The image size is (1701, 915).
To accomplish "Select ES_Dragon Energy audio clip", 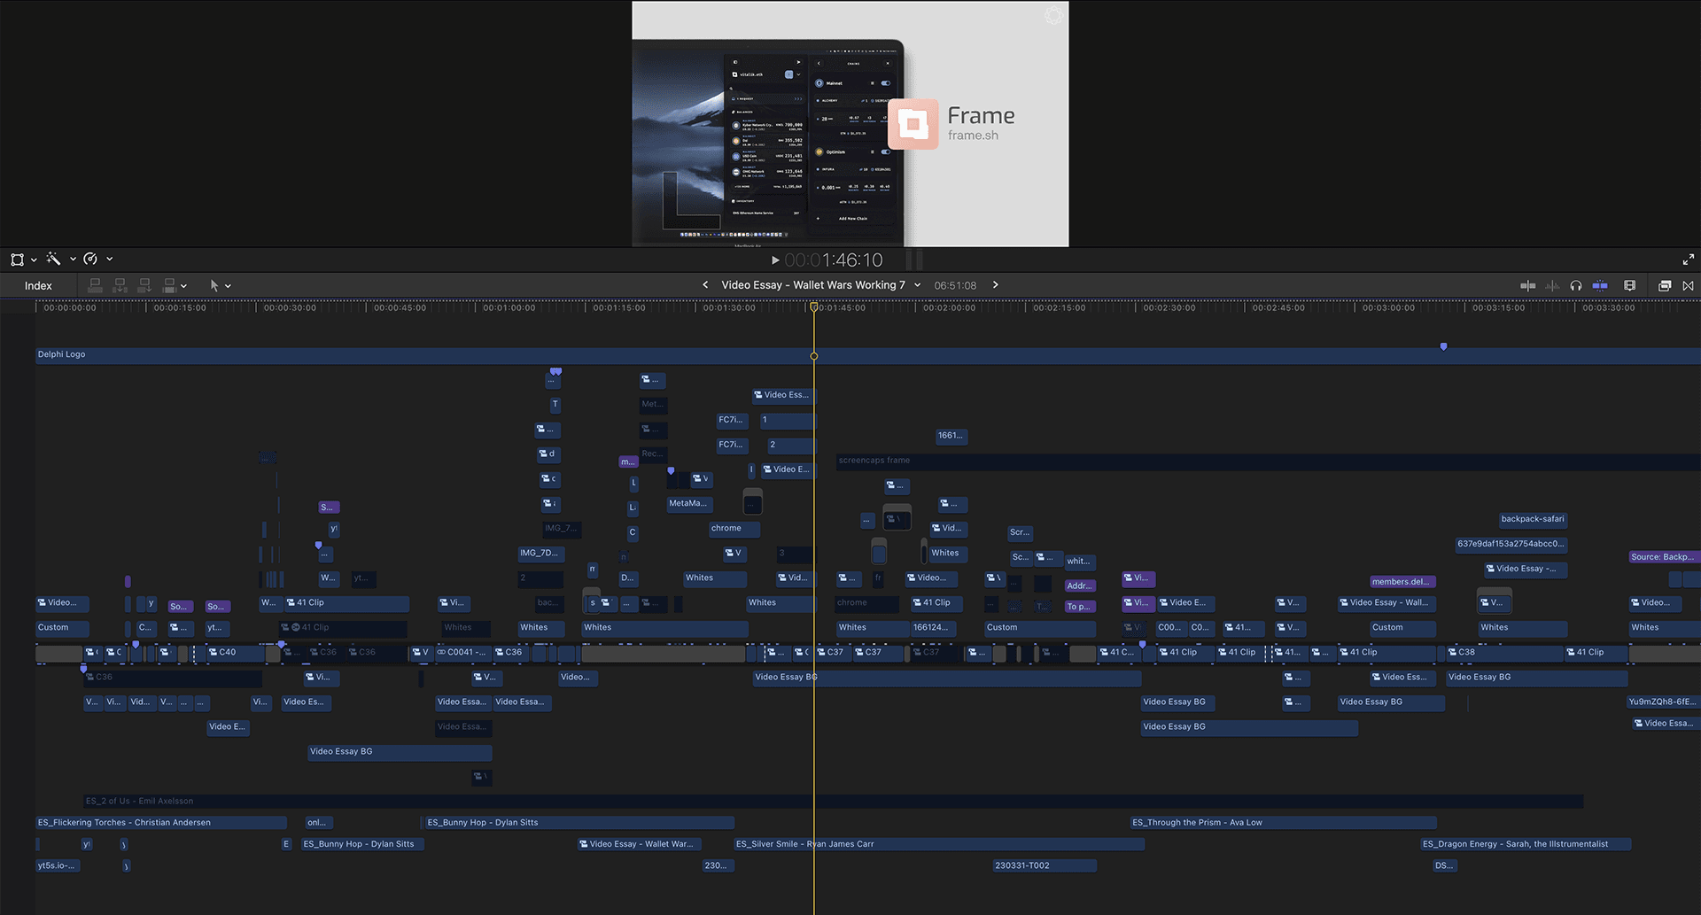I will click(1526, 844).
